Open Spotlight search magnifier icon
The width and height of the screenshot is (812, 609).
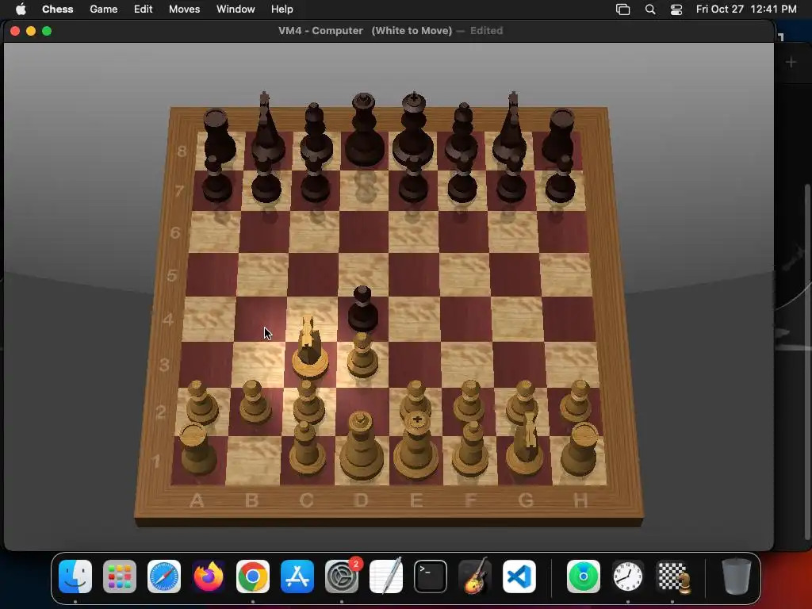coord(650,10)
